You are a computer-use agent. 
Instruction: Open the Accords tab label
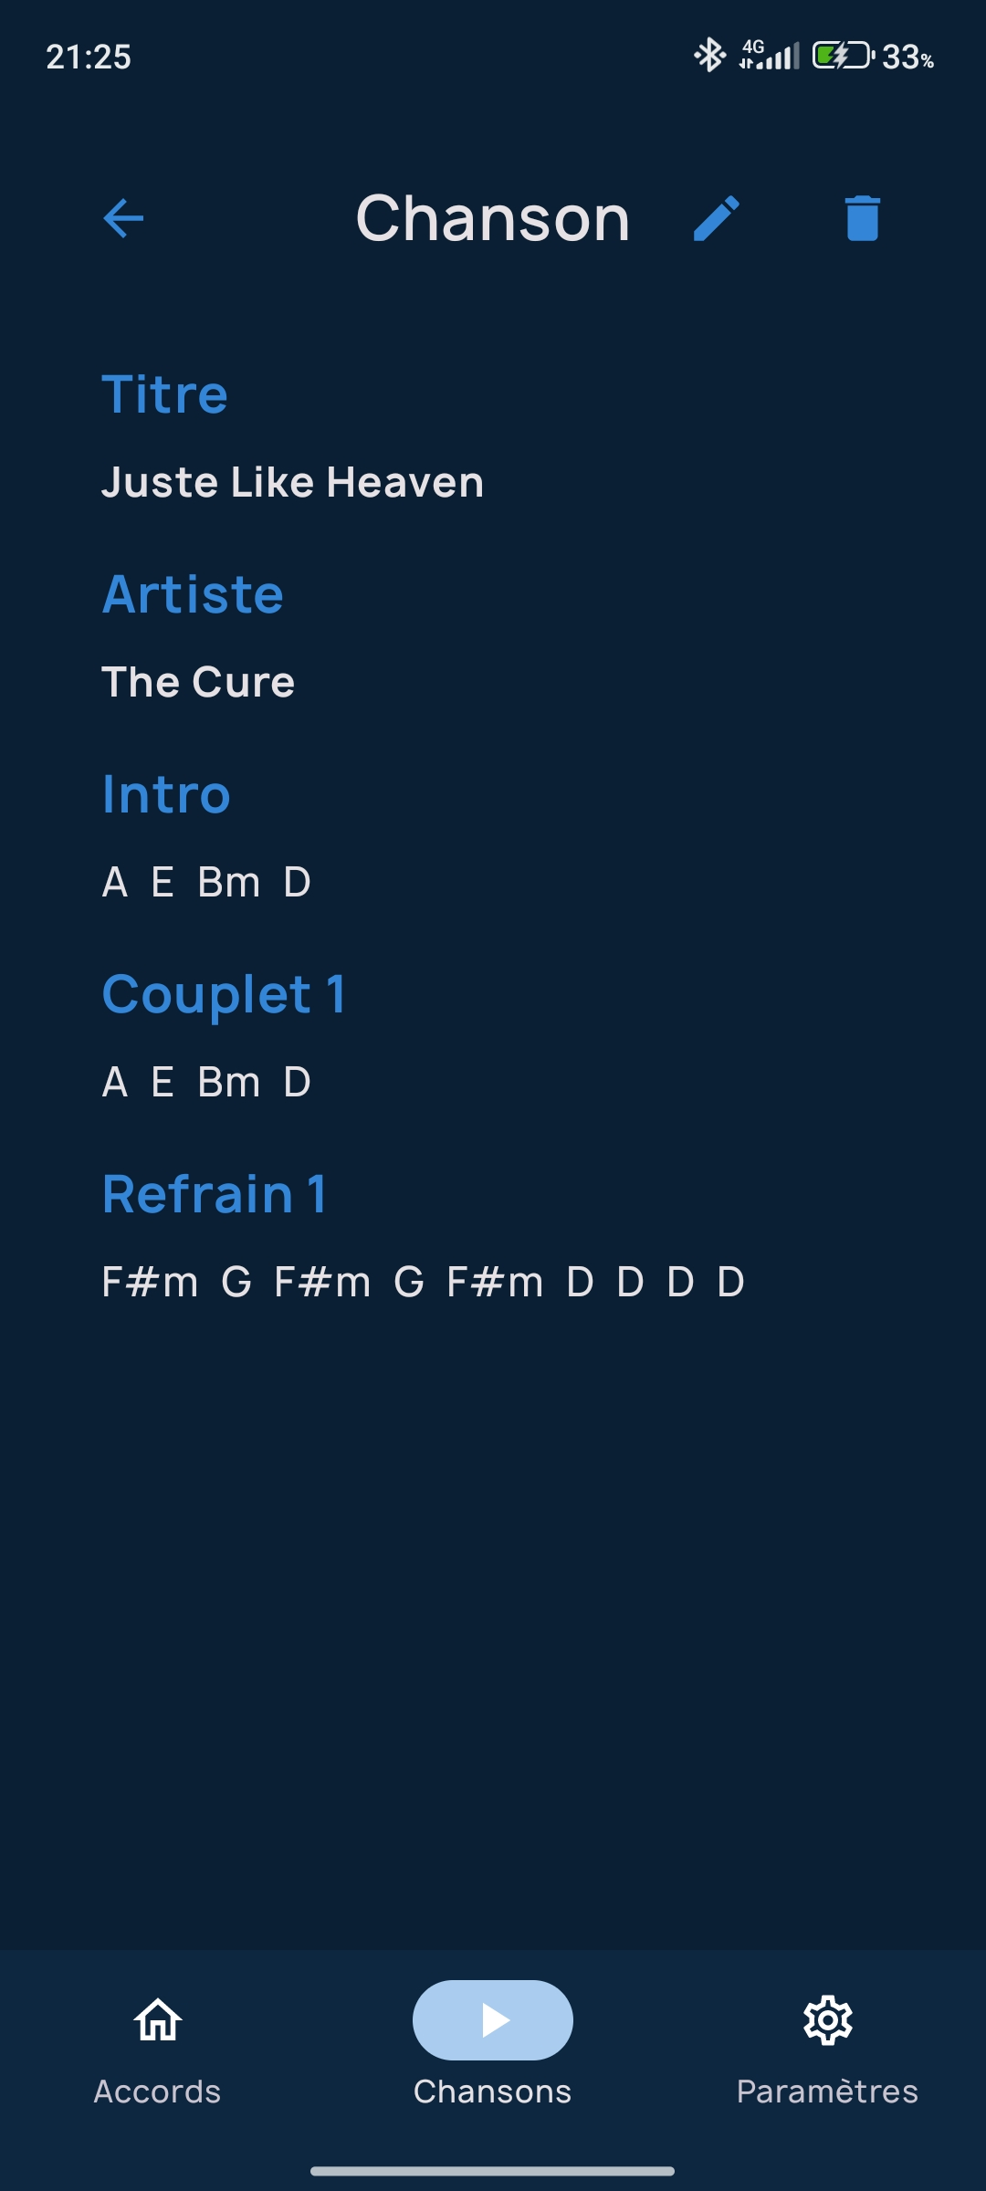pos(158,2091)
